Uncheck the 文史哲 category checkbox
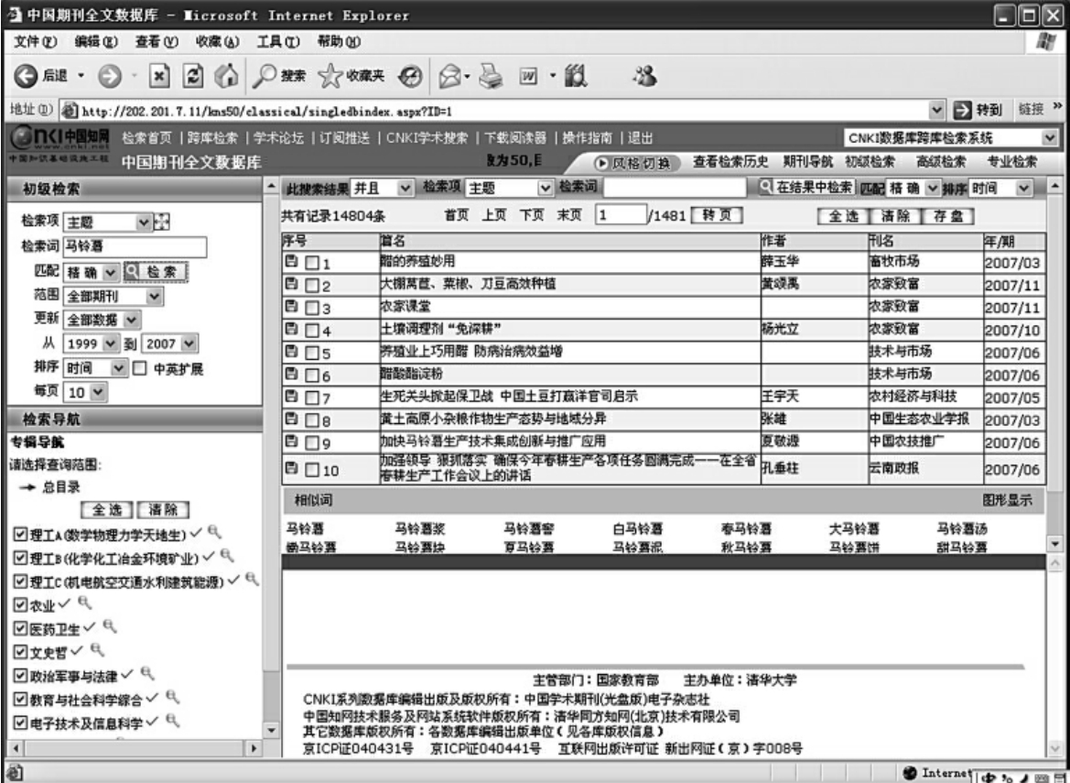Viewport: 1070px width, 783px height. tap(20, 652)
